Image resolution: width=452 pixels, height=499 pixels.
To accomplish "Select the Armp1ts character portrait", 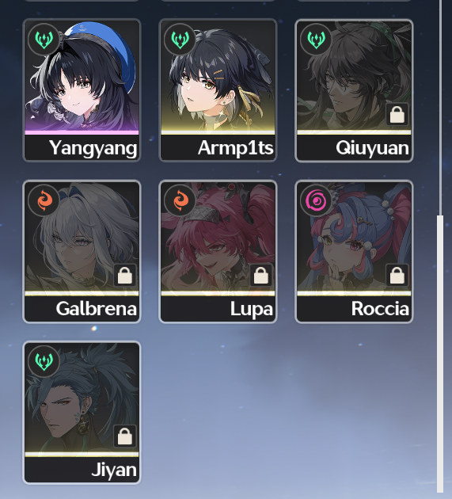I will (x=218, y=78).
